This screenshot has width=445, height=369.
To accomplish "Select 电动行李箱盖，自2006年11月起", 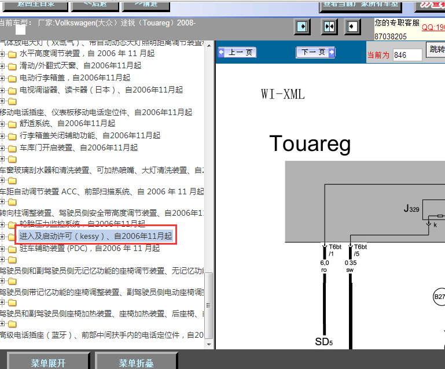I will coord(75,78).
